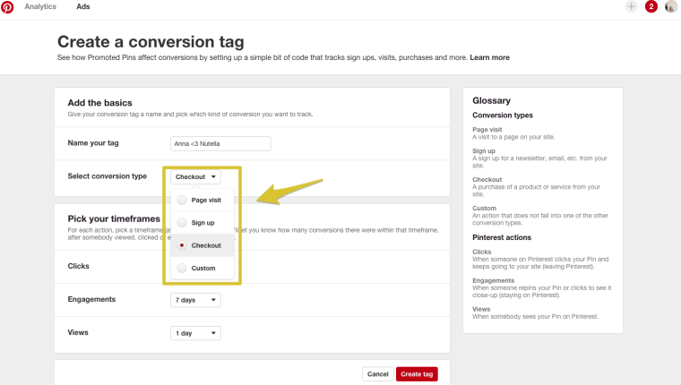Open the profile avatar menu
Image resolution: width=681 pixels, height=385 pixels.
[x=671, y=6]
